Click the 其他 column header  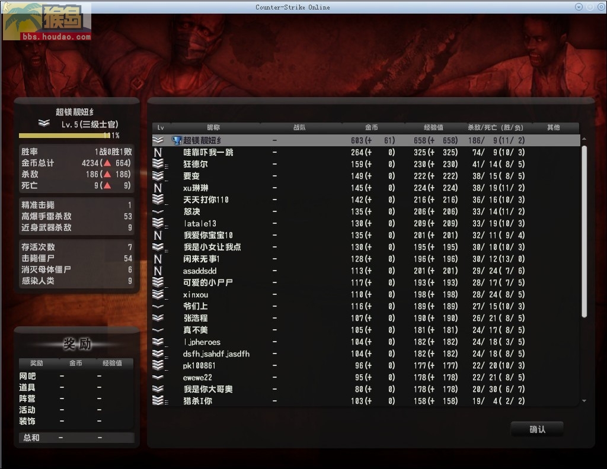pyautogui.click(x=554, y=127)
